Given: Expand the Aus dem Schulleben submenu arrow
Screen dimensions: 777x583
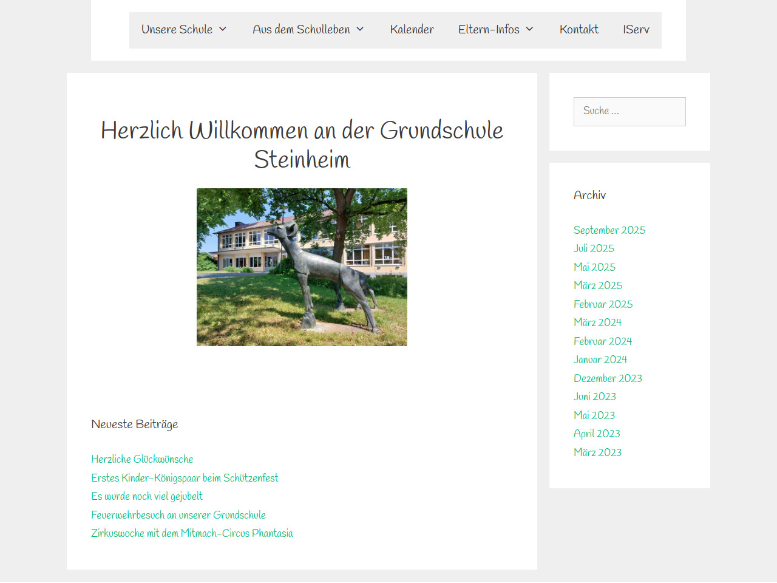Looking at the screenshot, I should 360,29.
